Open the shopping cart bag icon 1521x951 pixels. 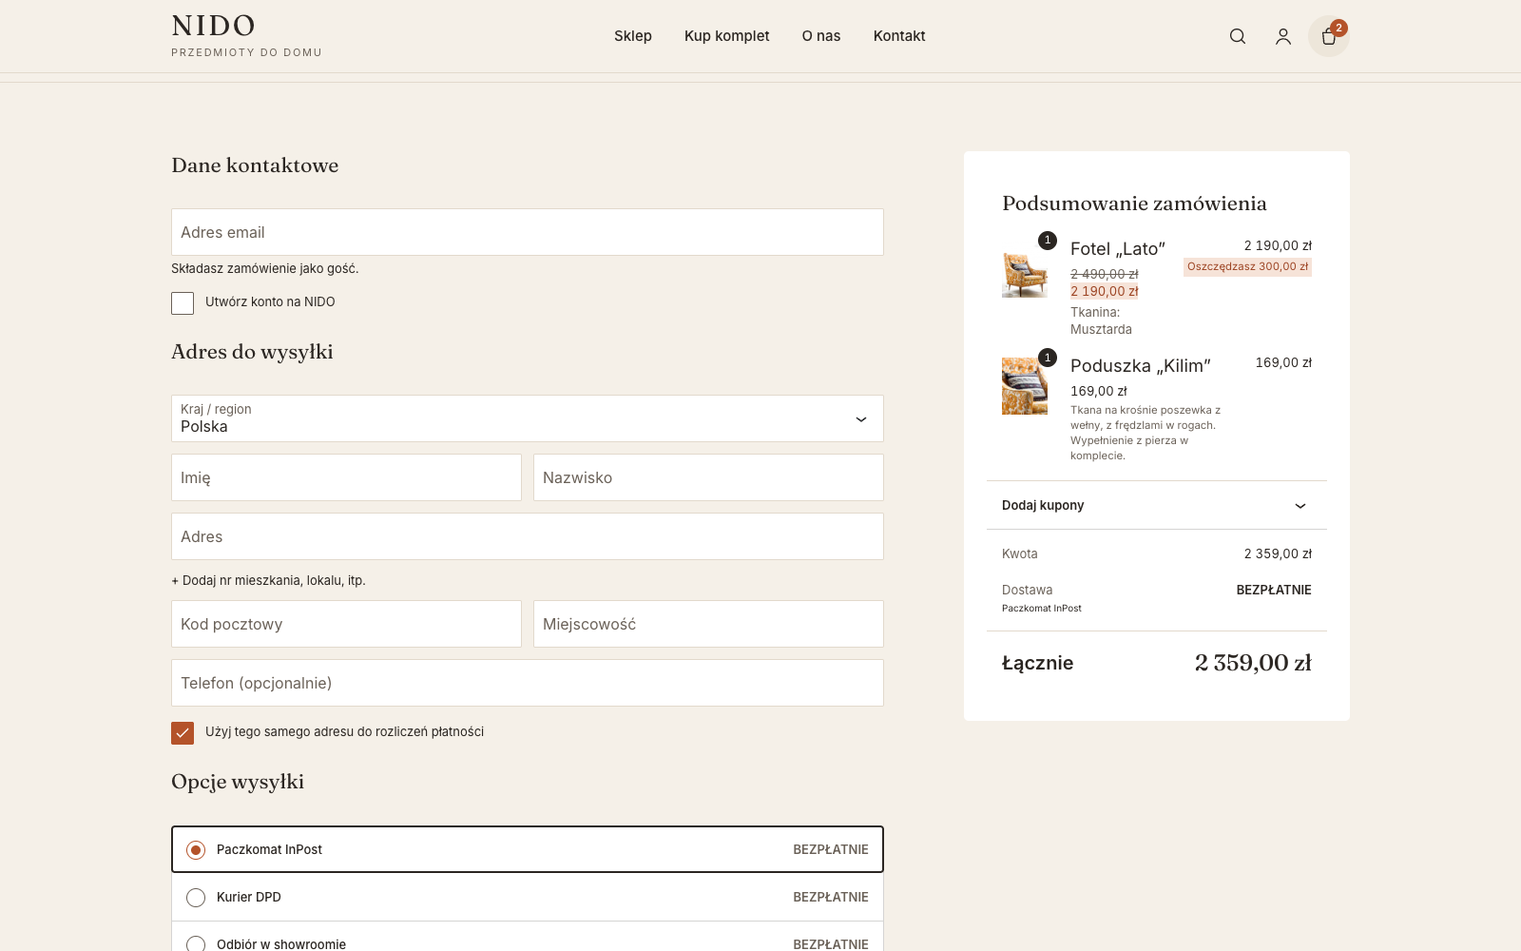(x=1328, y=36)
